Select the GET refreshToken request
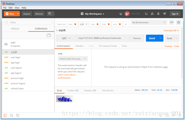 [x=28, y=89]
